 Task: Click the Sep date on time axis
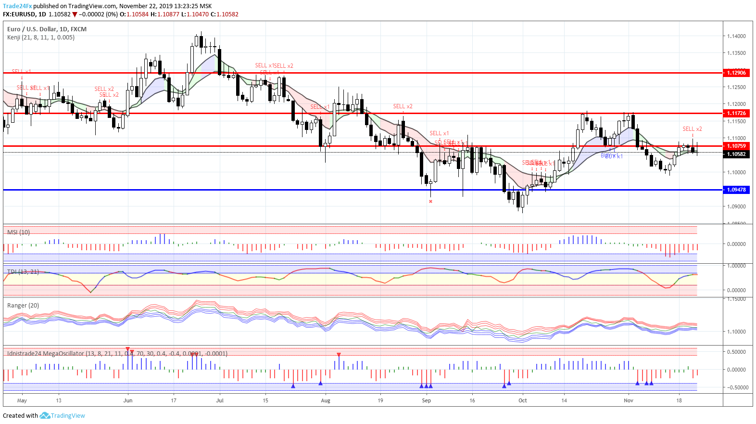427,400
